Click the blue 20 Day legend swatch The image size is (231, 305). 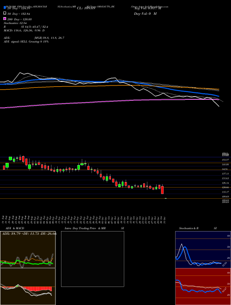click(x=5, y=7)
